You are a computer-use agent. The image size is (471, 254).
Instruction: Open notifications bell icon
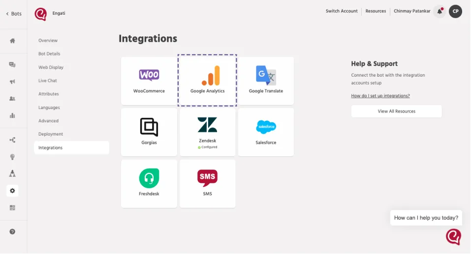pos(440,11)
